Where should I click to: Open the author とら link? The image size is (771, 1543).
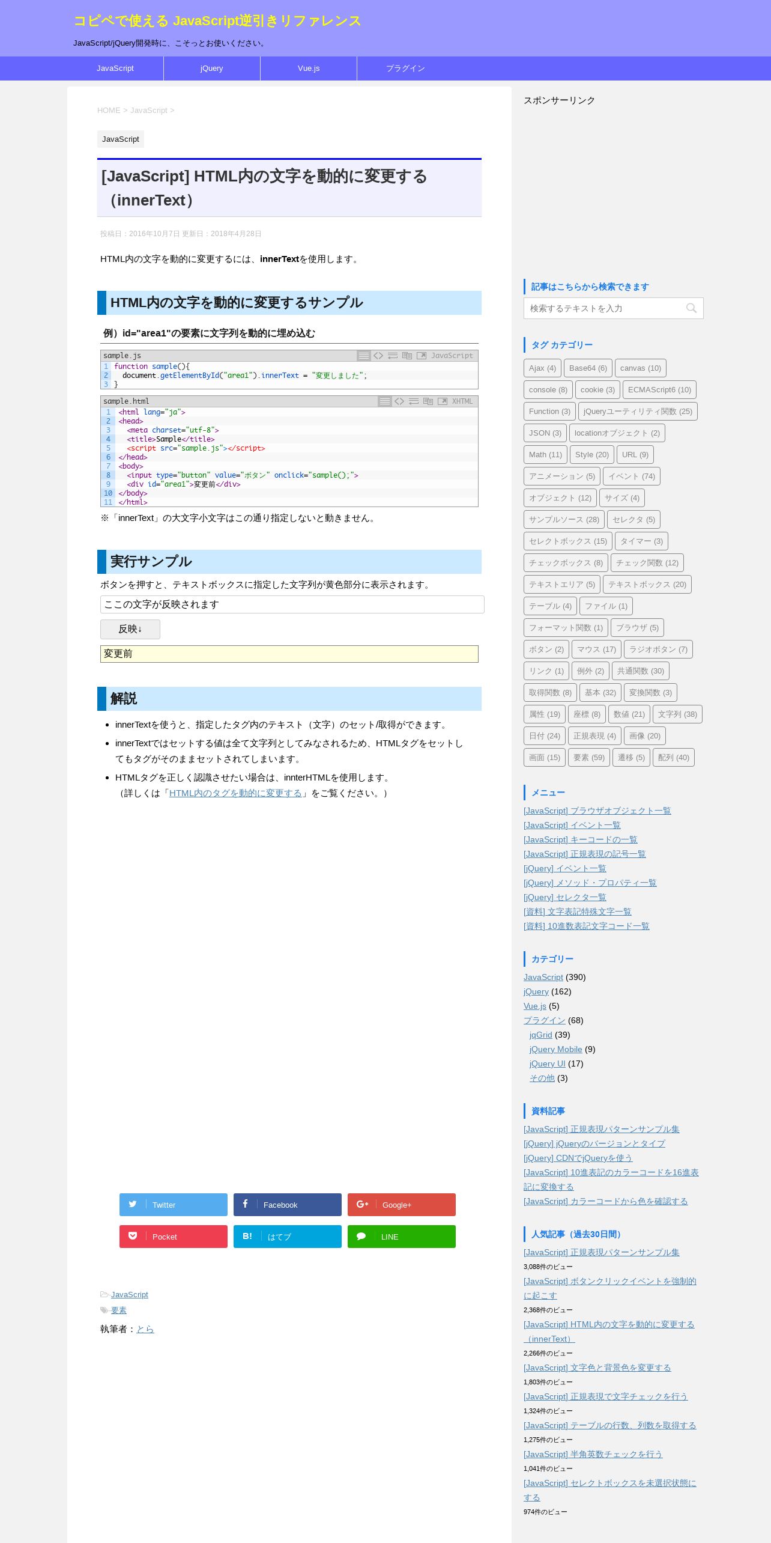(x=145, y=1329)
